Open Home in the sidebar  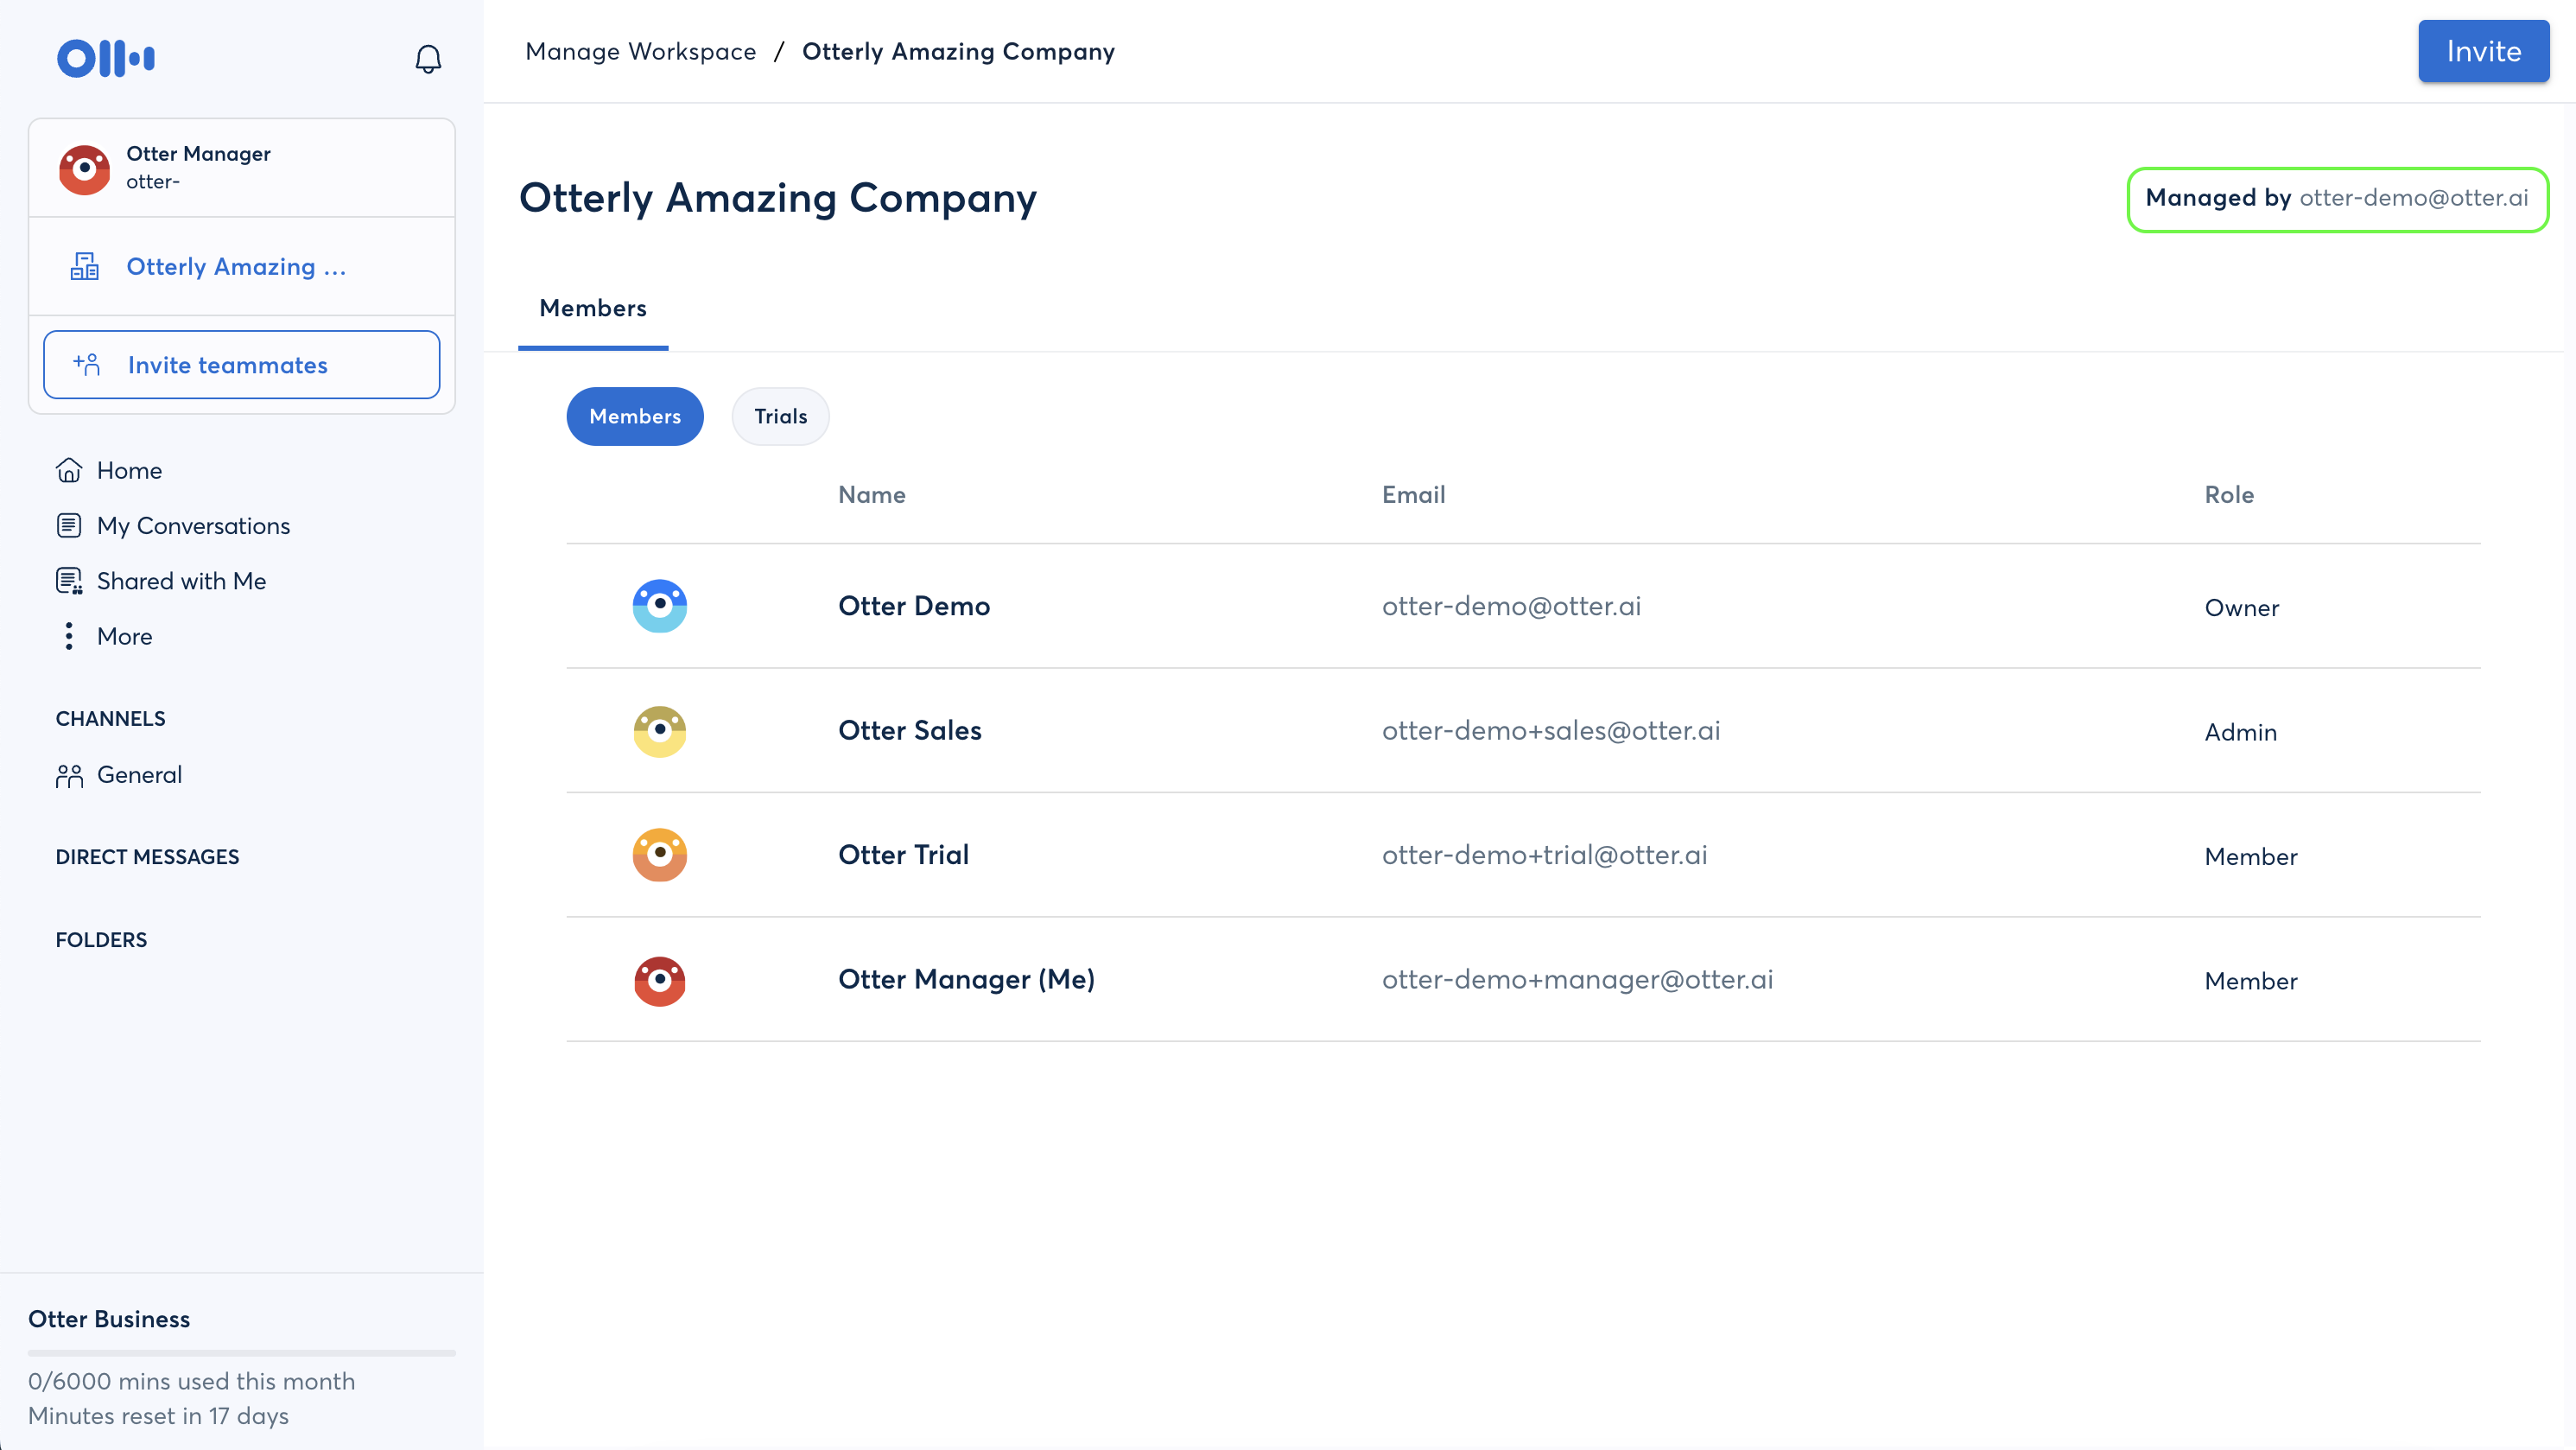point(129,470)
